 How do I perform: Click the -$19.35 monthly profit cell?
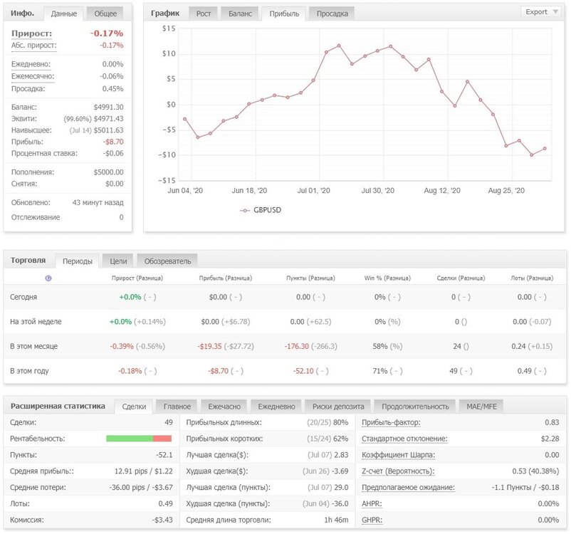[209, 347]
